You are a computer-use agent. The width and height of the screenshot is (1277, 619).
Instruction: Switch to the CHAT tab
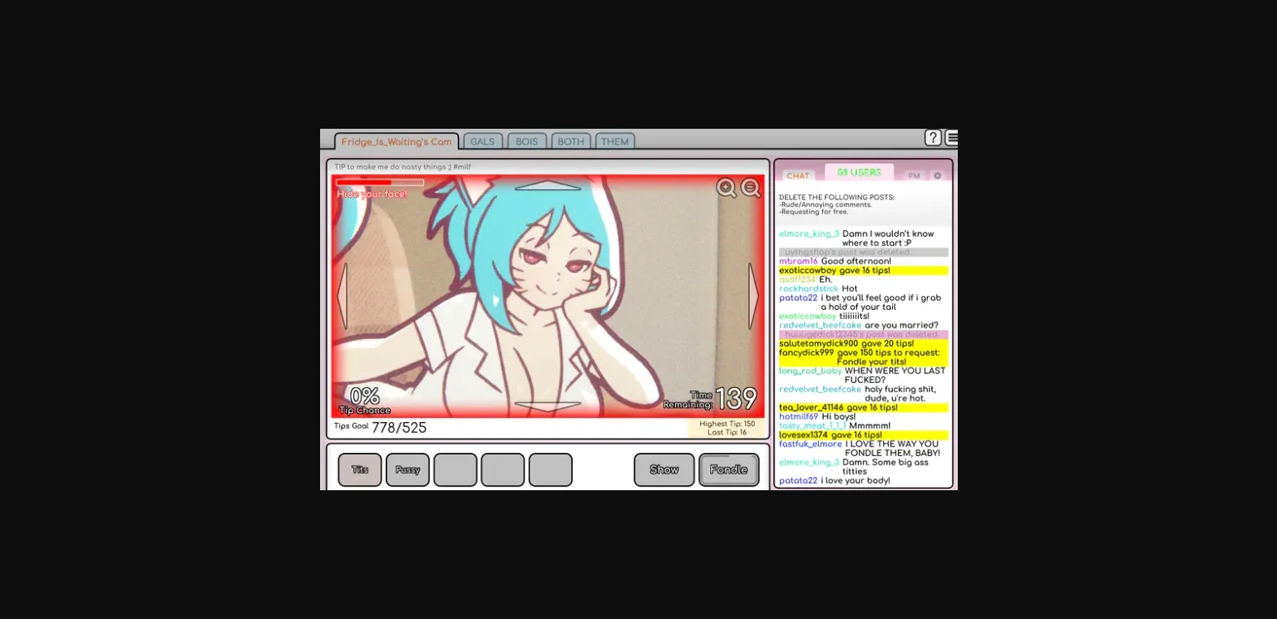(x=797, y=175)
